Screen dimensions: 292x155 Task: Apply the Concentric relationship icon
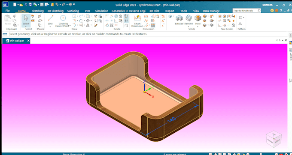[116, 16]
